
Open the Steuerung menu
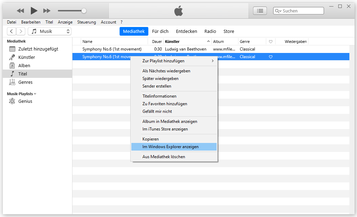[87, 22]
